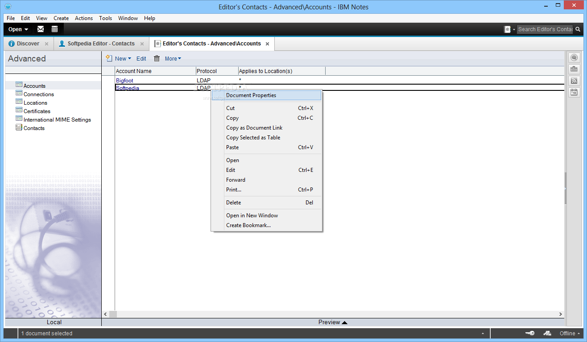The width and height of the screenshot is (587, 342).
Task: Expand the More actions dropdown
Action: pos(180,58)
